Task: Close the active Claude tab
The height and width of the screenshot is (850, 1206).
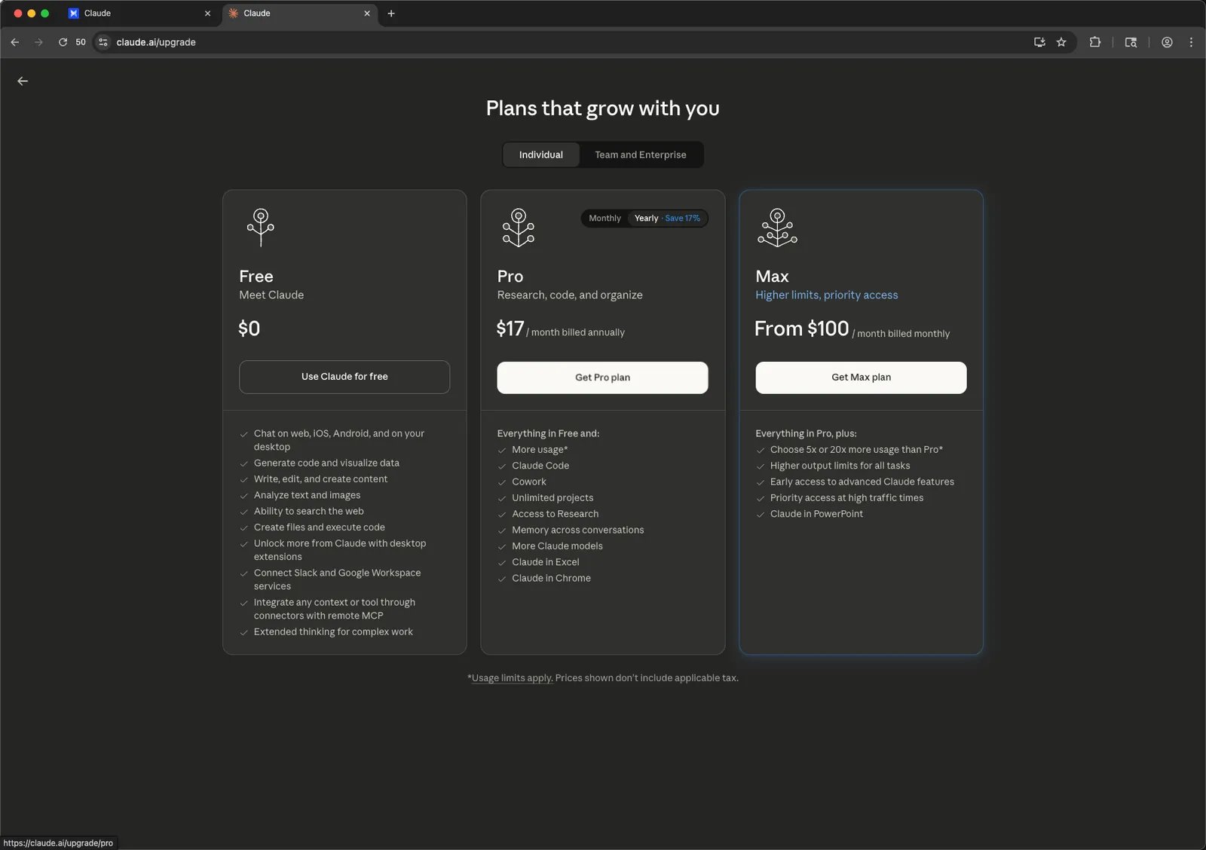Action: tap(367, 14)
